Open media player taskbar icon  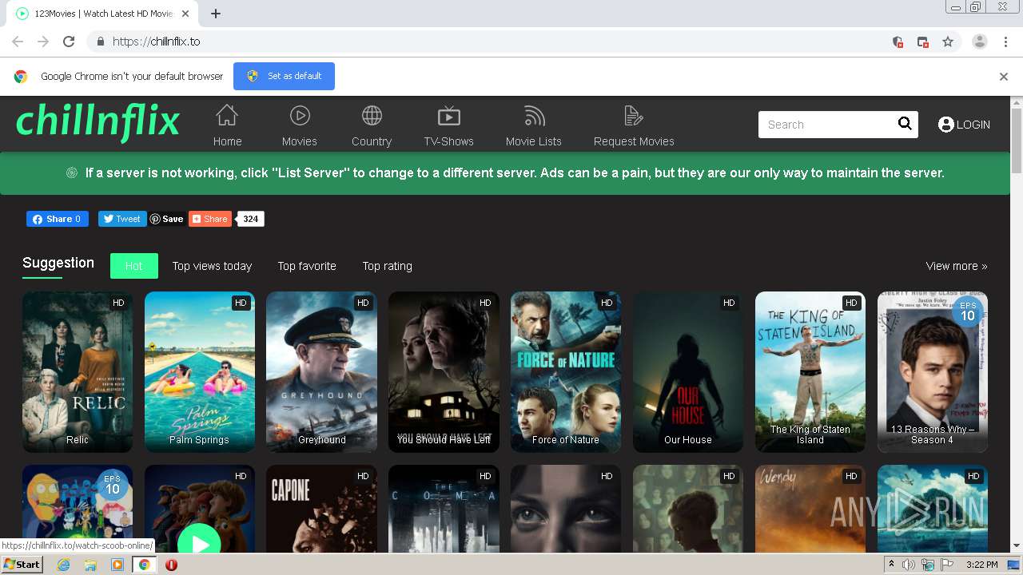point(117,565)
